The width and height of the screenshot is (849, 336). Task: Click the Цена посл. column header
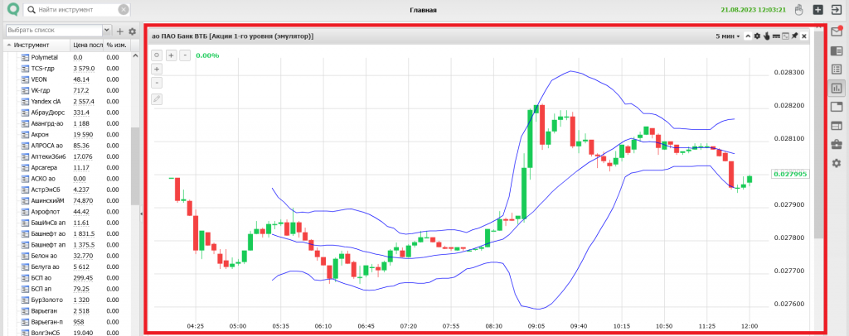pos(87,45)
